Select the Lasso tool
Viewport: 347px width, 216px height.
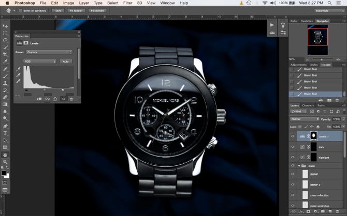5,40
